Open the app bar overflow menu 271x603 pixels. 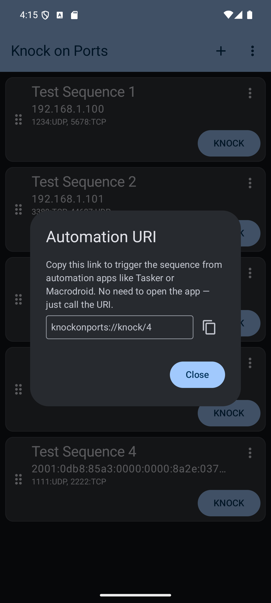point(252,51)
